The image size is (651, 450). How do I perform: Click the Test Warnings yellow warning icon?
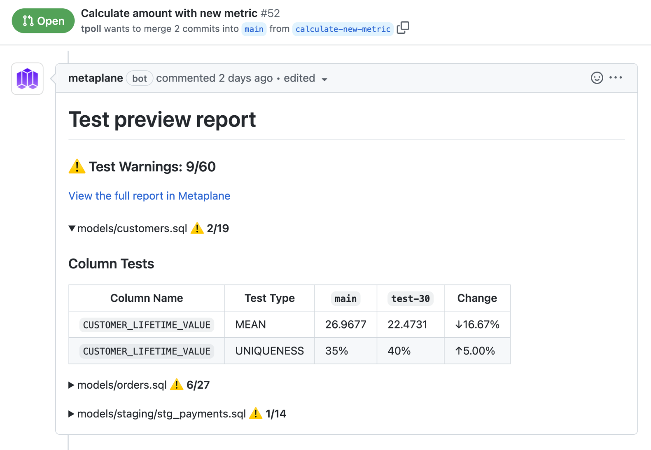(77, 166)
